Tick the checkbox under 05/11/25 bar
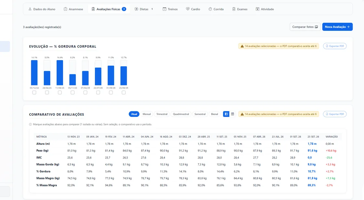This screenshot has width=364, height=200. pos(73,93)
